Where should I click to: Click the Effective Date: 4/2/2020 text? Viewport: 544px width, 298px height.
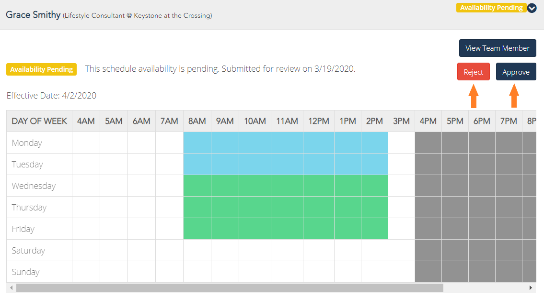click(51, 96)
